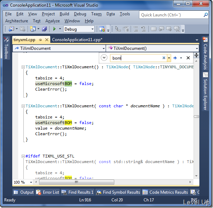Start debugging with the green play icon
213x208 pixels.
[x=54, y=29]
